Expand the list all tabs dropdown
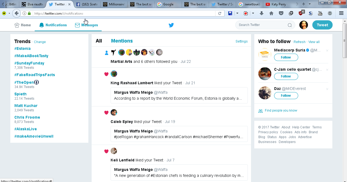Screen dimensions: 347x182 click(x=310, y=4)
